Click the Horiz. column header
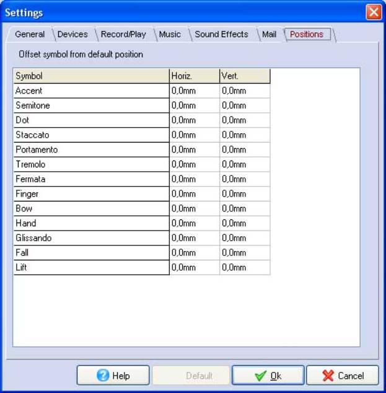Viewport: 386px width, 393px height. [195, 76]
